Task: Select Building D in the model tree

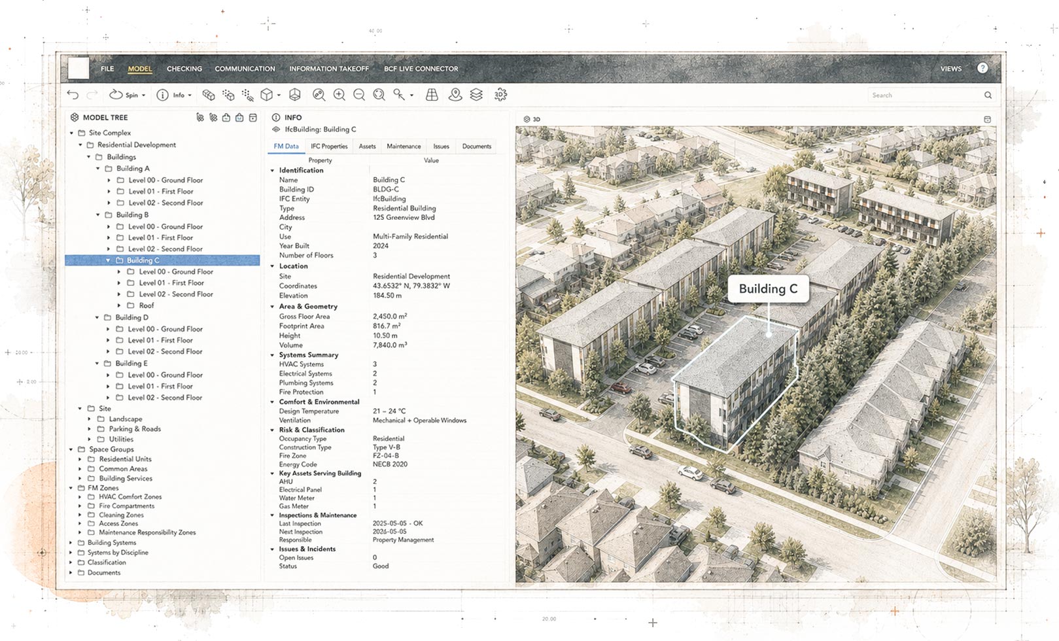Action: [131, 318]
